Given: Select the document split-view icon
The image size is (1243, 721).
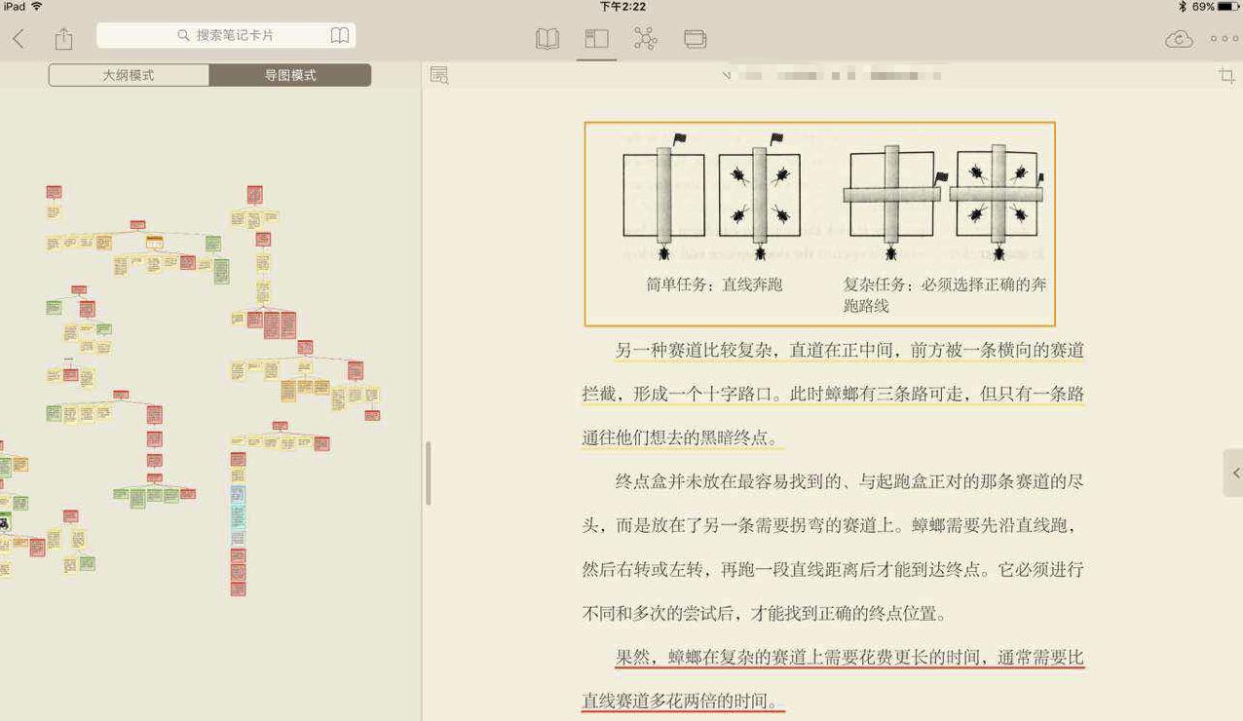Looking at the screenshot, I should 595,38.
